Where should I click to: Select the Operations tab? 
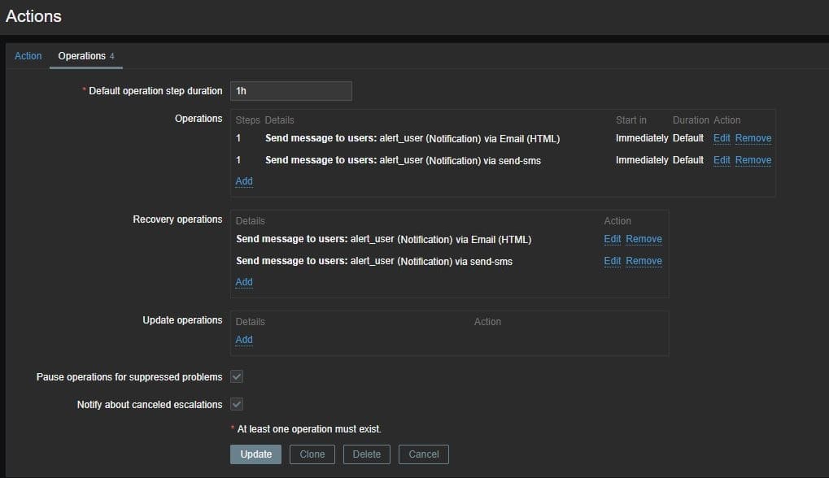[x=82, y=56]
